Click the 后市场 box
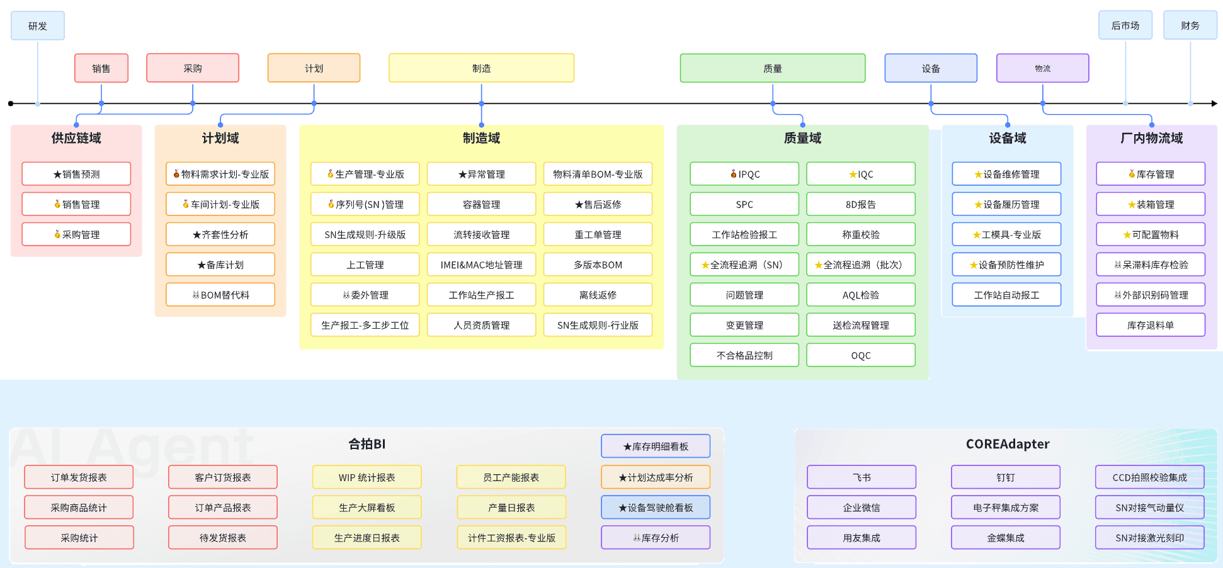 [x=1125, y=25]
